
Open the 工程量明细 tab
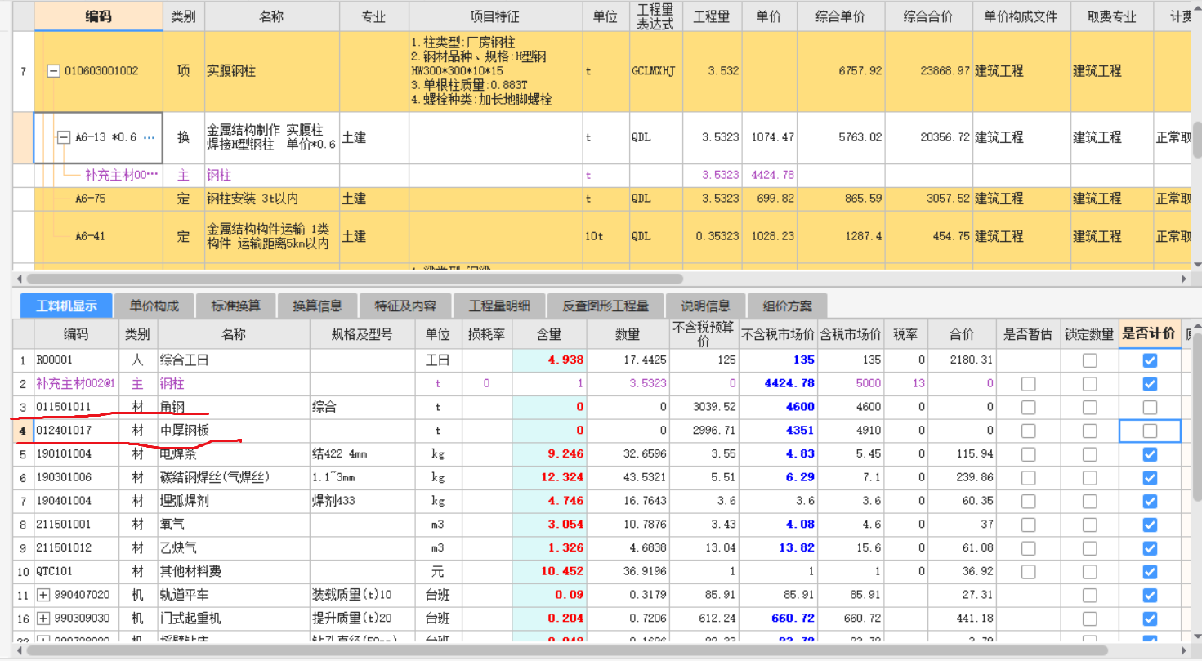499,306
